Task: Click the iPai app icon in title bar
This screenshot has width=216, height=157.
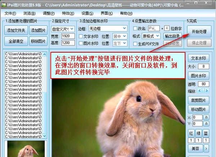Action: tap(4, 4)
